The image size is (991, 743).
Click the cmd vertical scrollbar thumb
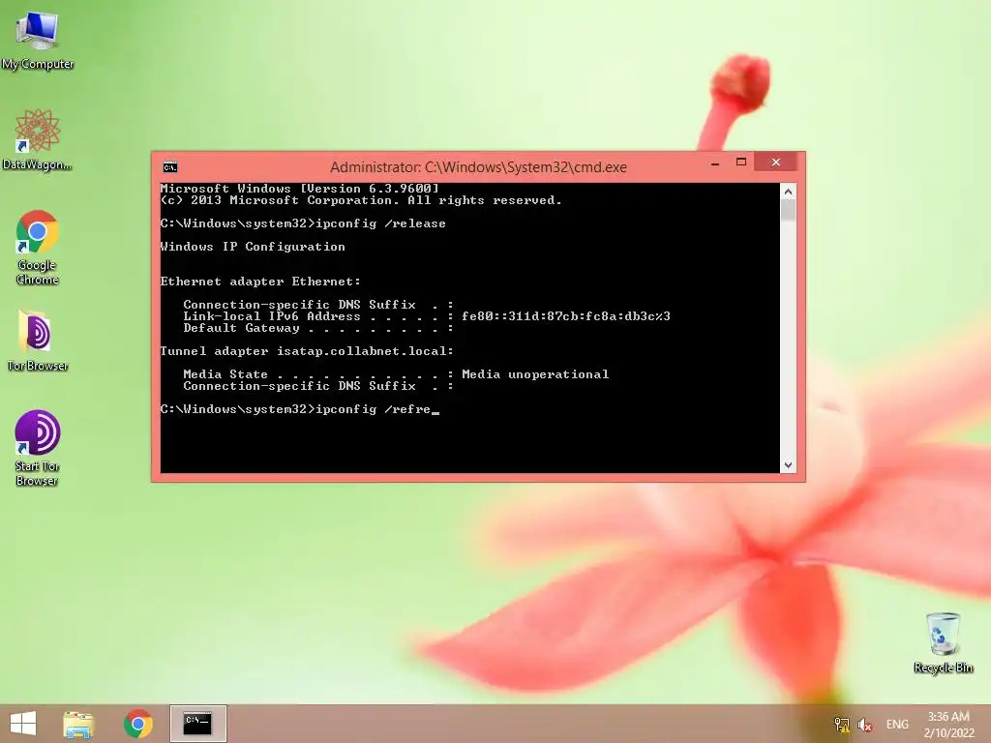pyautogui.click(x=788, y=210)
